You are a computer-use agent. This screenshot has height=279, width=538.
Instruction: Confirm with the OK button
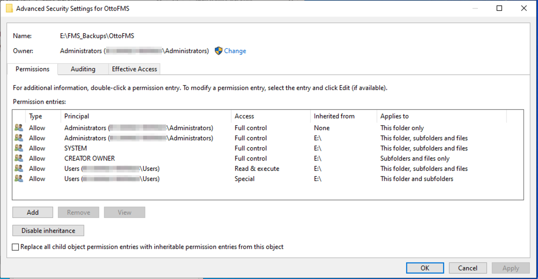[424, 268]
